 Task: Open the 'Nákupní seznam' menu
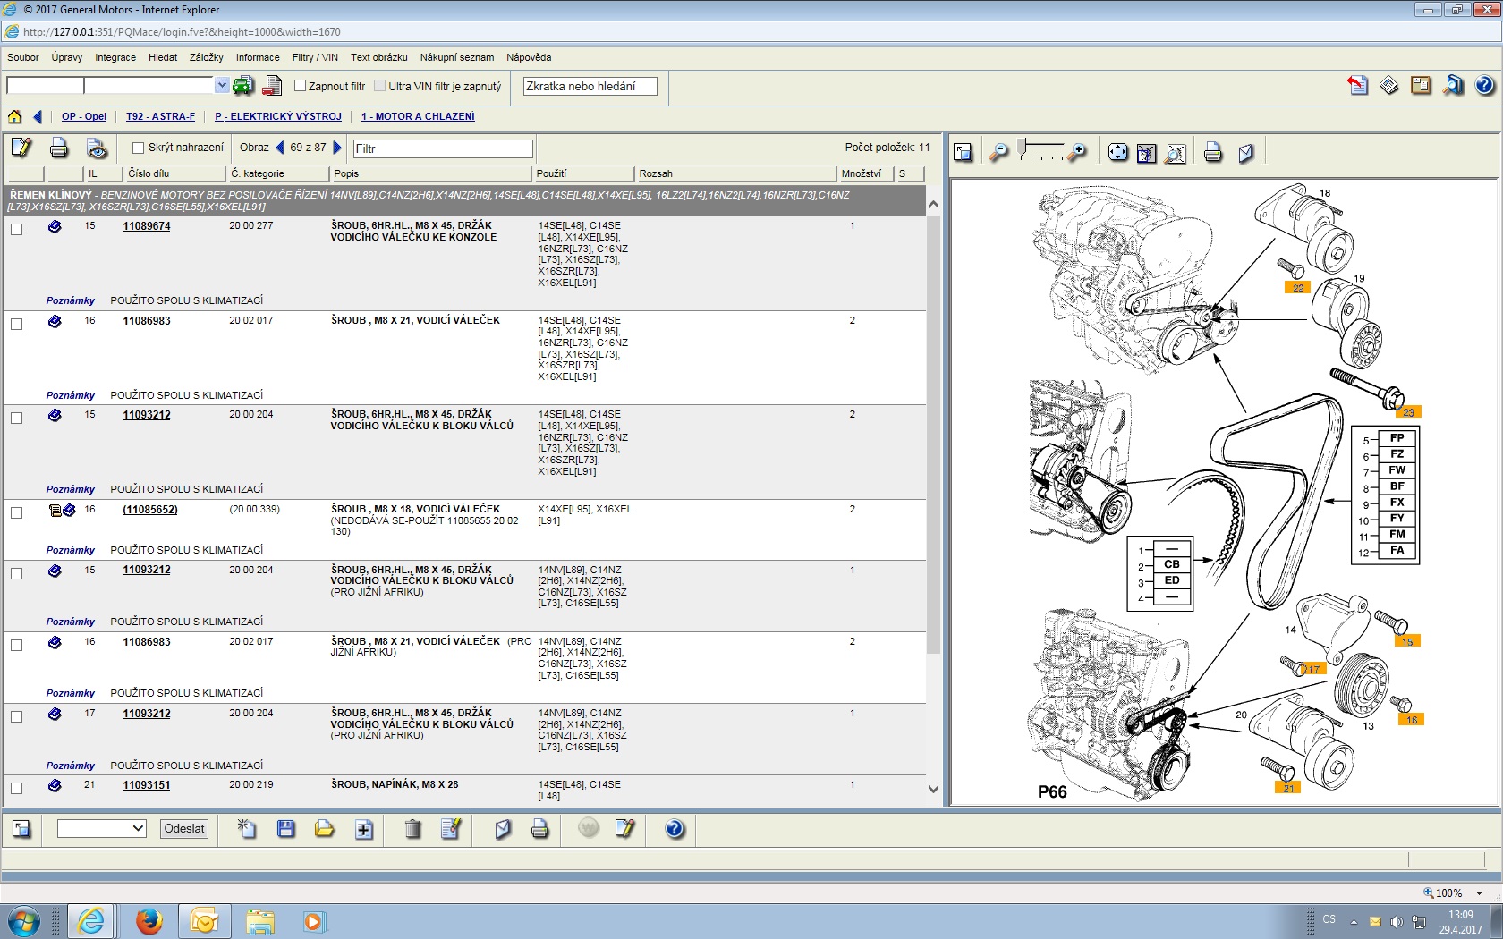456,57
